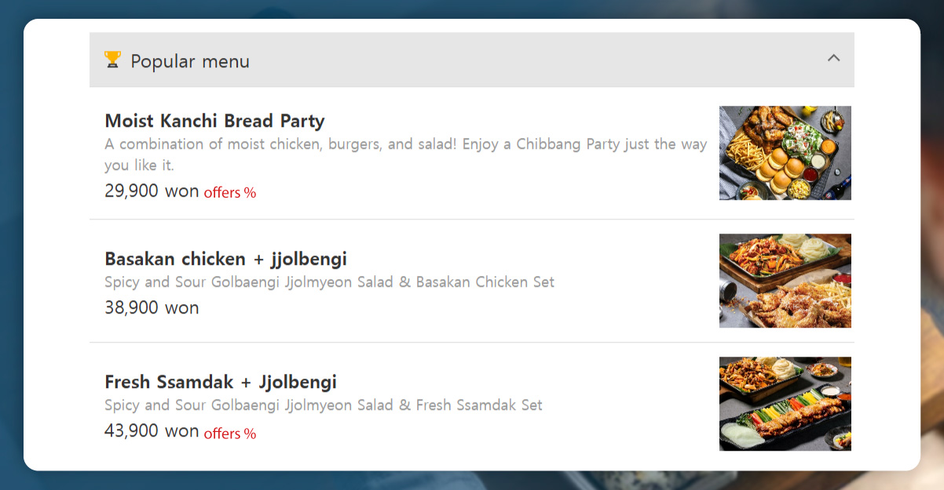The height and width of the screenshot is (490, 944).
Task: Click the Basakan Chicken Set description
Action: click(330, 281)
